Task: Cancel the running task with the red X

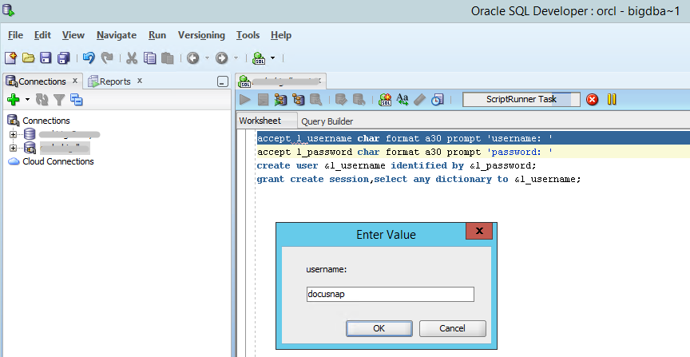Action: [x=593, y=100]
